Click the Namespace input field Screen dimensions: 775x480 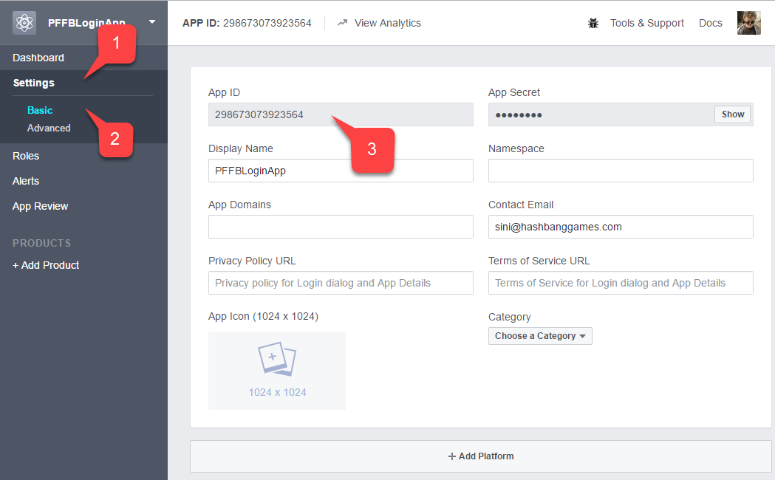(621, 171)
